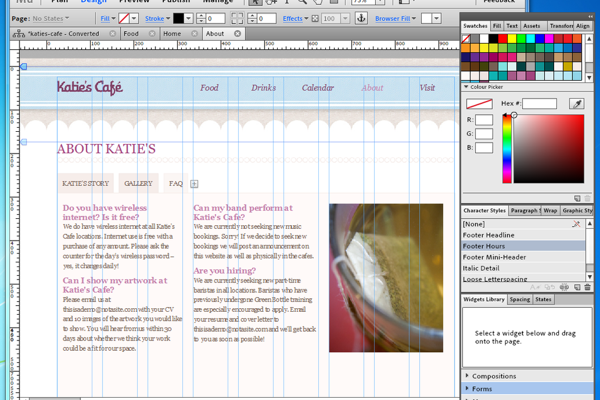
Task: Open the States panel tab
Action: tap(543, 299)
